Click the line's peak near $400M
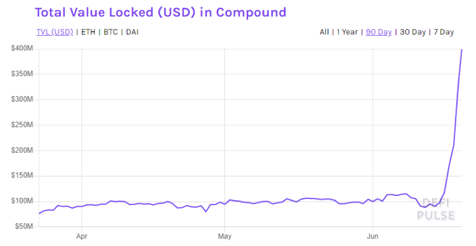476x246 pixels. (x=462, y=50)
